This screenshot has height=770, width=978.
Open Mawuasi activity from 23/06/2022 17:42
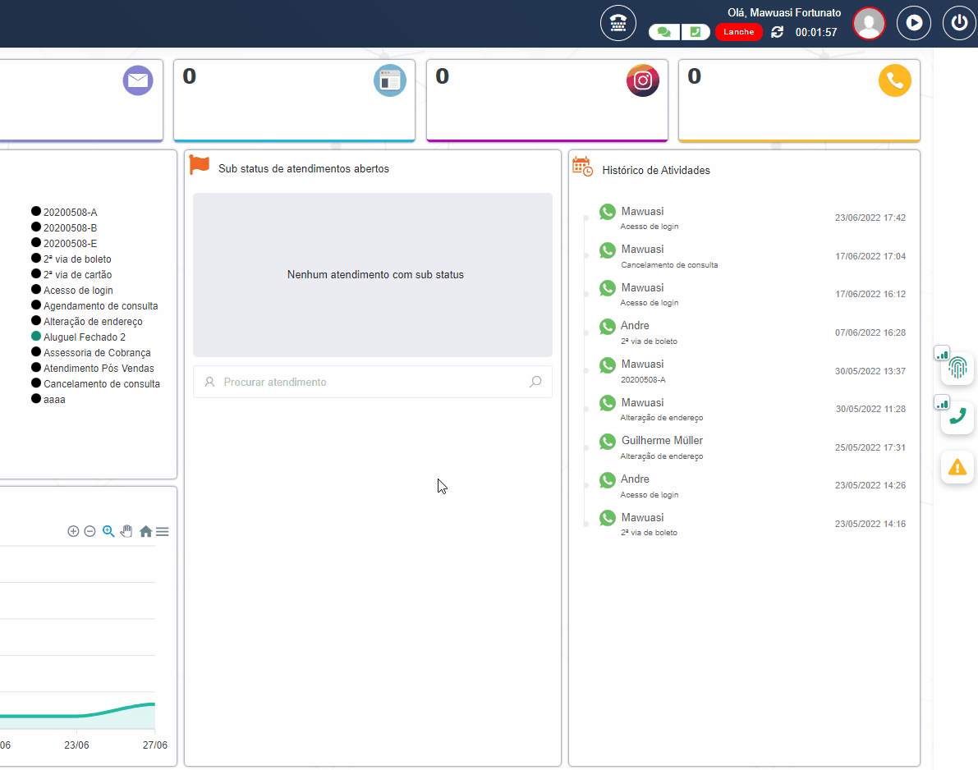point(751,218)
